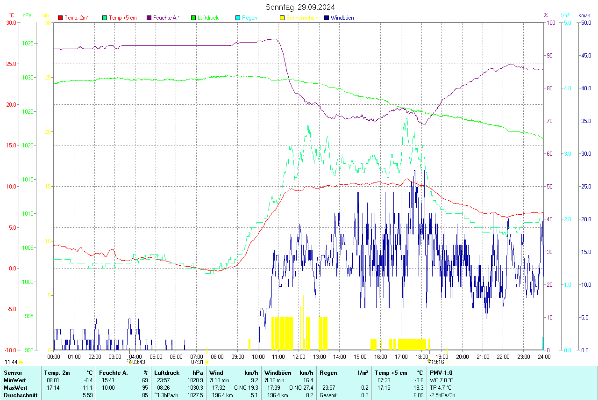Click the 'Regen' column header in table
The image size is (598, 400).
(329, 373)
